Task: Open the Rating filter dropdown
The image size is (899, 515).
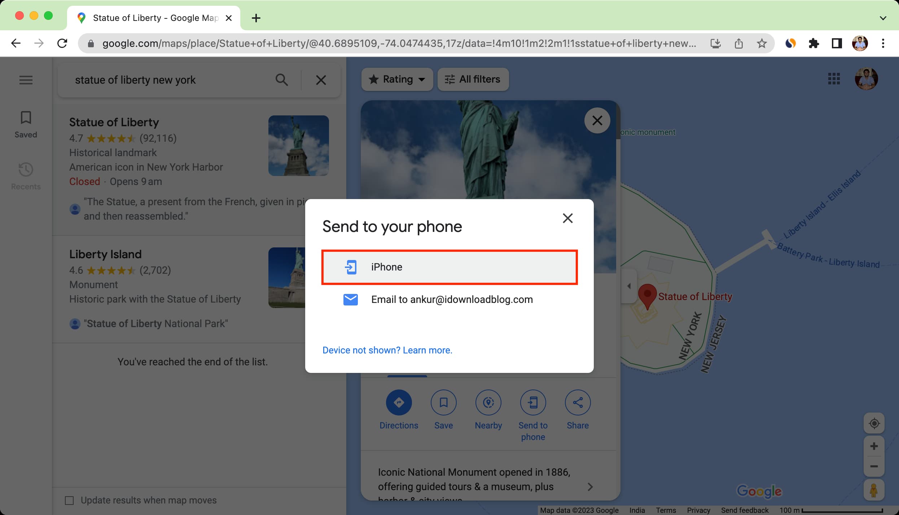Action: (397, 79)
